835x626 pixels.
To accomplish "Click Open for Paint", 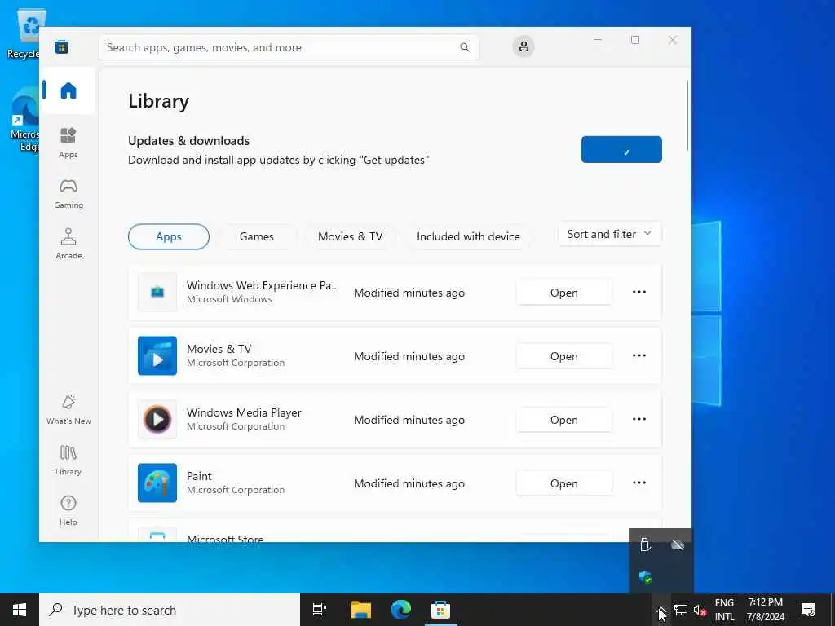I will (x=564, y=483).
